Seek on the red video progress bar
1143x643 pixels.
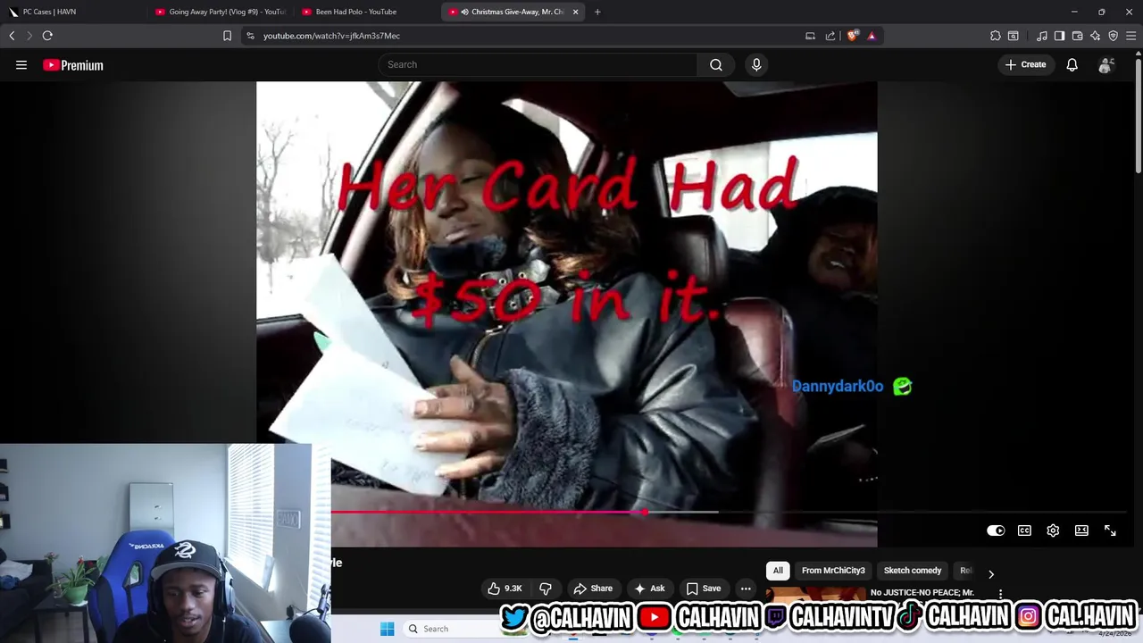click(x=488, y=512)
